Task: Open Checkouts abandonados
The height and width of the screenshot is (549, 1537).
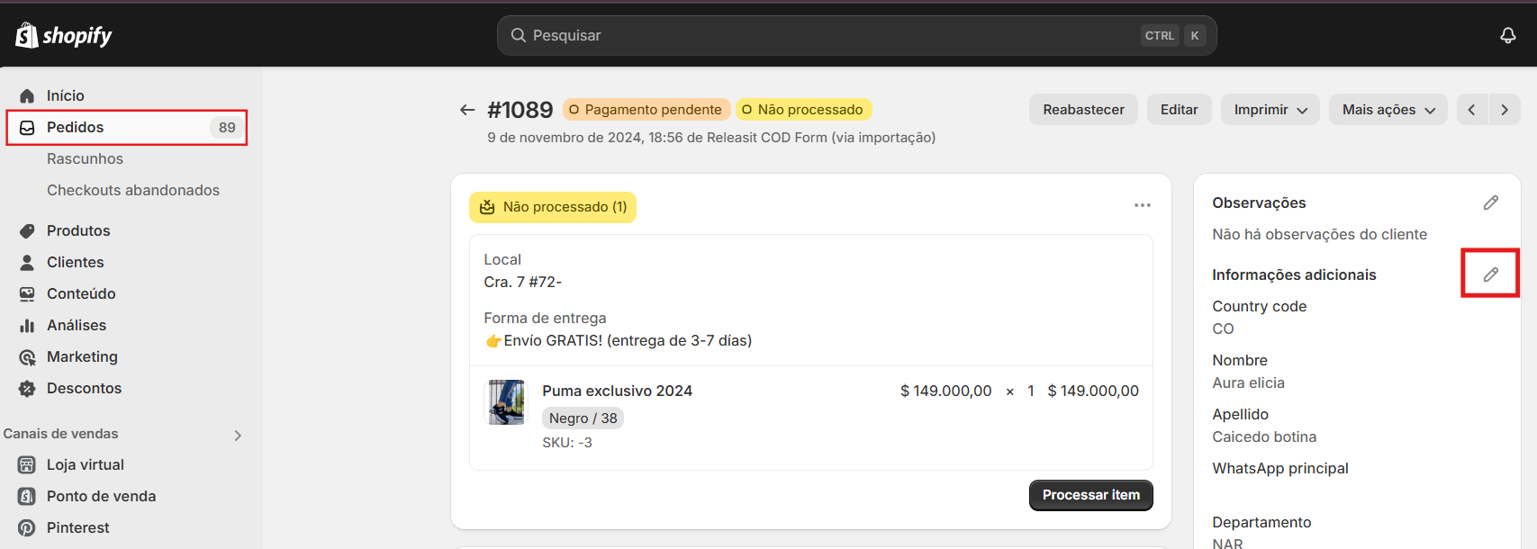Action: pyautogui.click(x=133, y=190)
